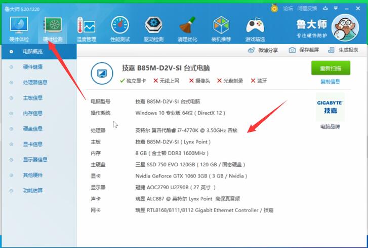The width and height of the screenshot is (368, 248).
Task: Open the title bar dropdown menu arrow
Action: [x=336, y=8]
